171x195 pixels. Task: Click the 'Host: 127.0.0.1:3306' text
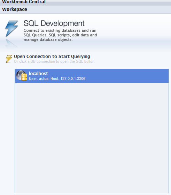pyautogui.click(x=68, y=78)
